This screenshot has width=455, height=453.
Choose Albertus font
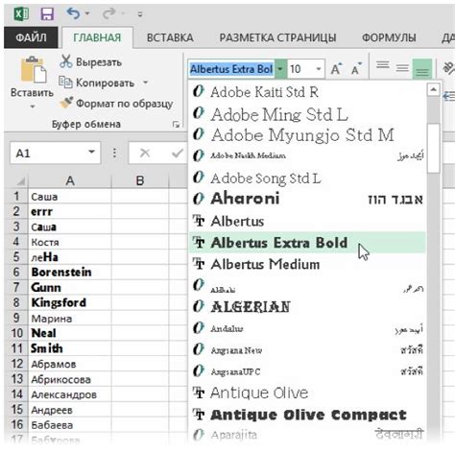[x=307, y=221]
